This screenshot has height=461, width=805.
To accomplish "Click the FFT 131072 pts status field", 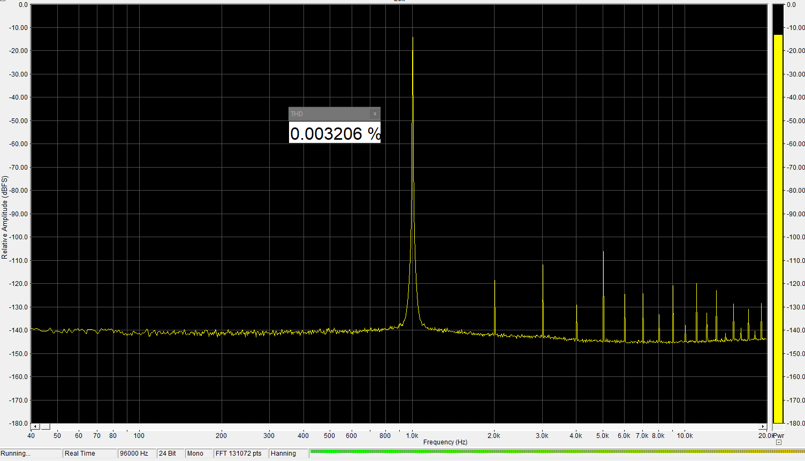I will 240,454.
